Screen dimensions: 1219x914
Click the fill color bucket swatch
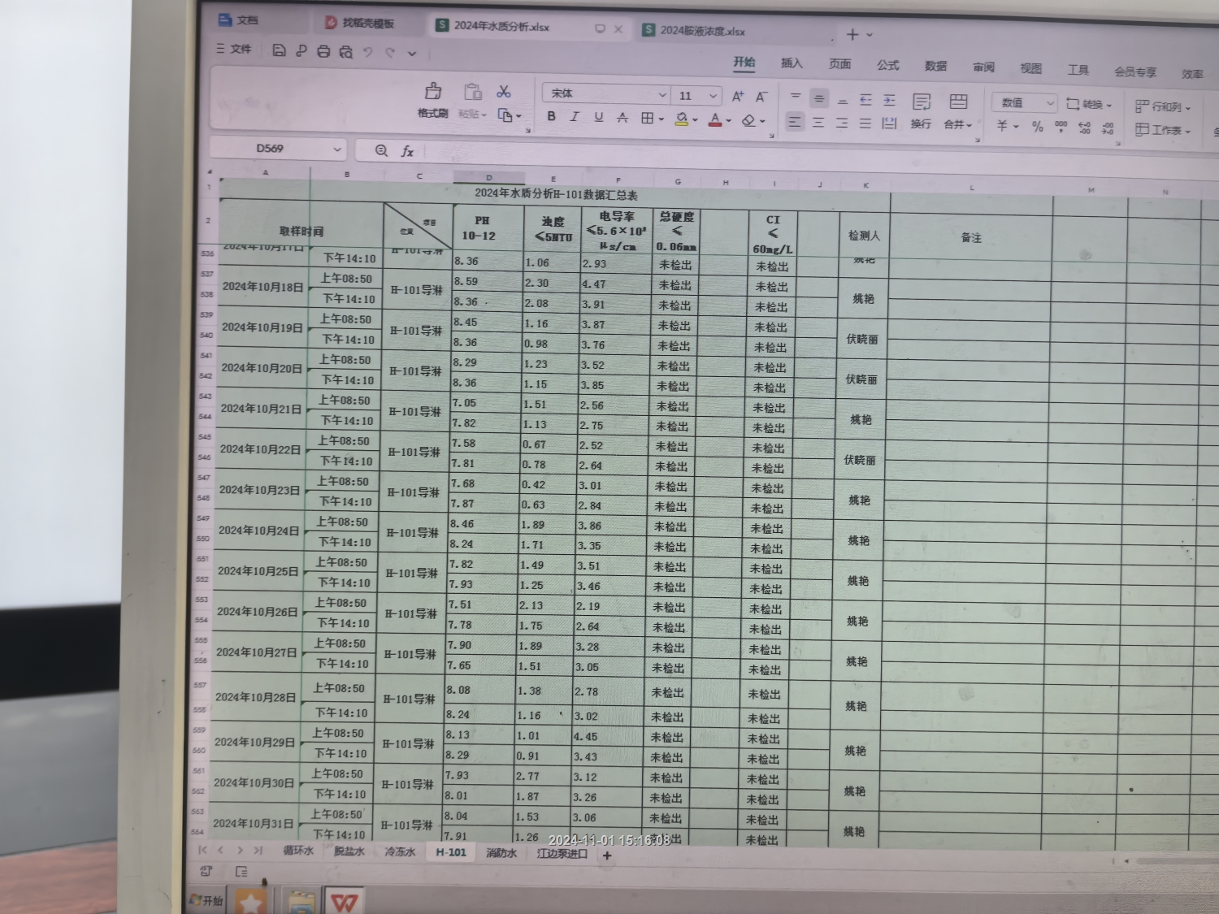point(682,119)
